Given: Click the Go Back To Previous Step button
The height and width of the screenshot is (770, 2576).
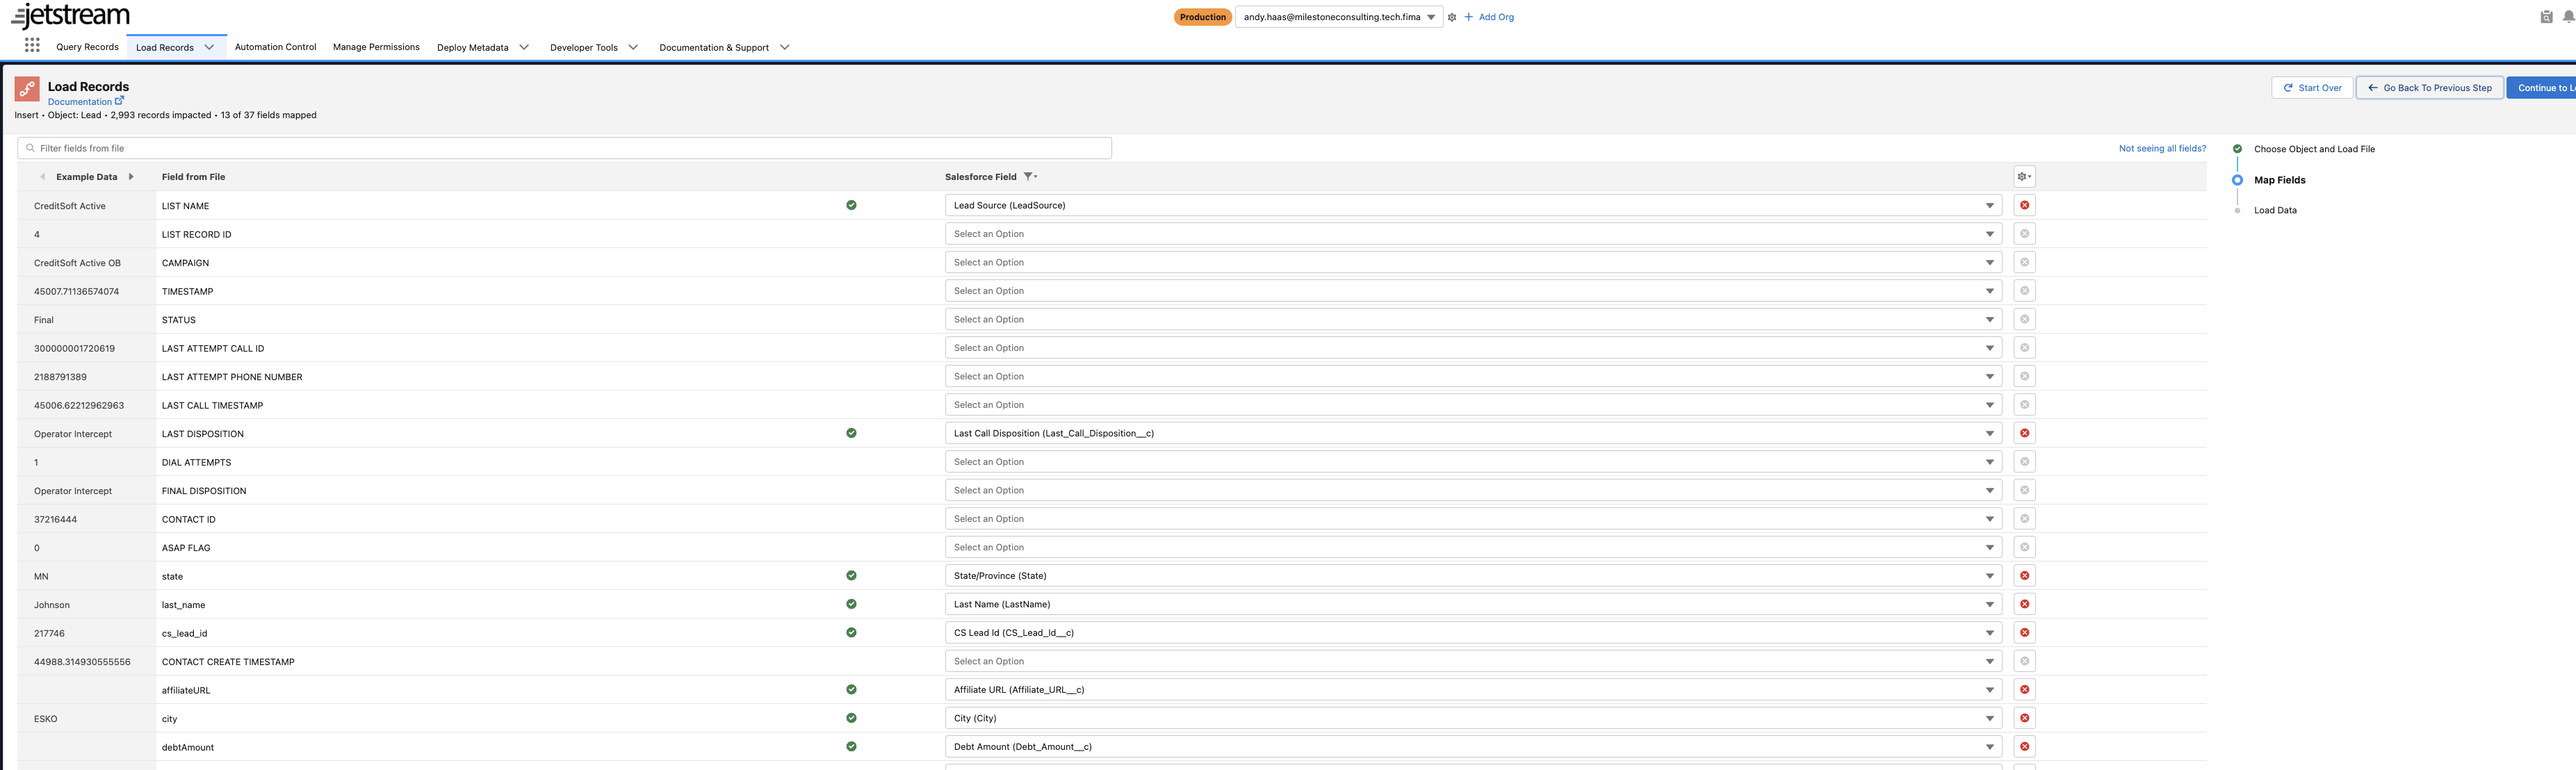Looking at the screenshot, I should pyautogui.click(x=2429, y=87).
